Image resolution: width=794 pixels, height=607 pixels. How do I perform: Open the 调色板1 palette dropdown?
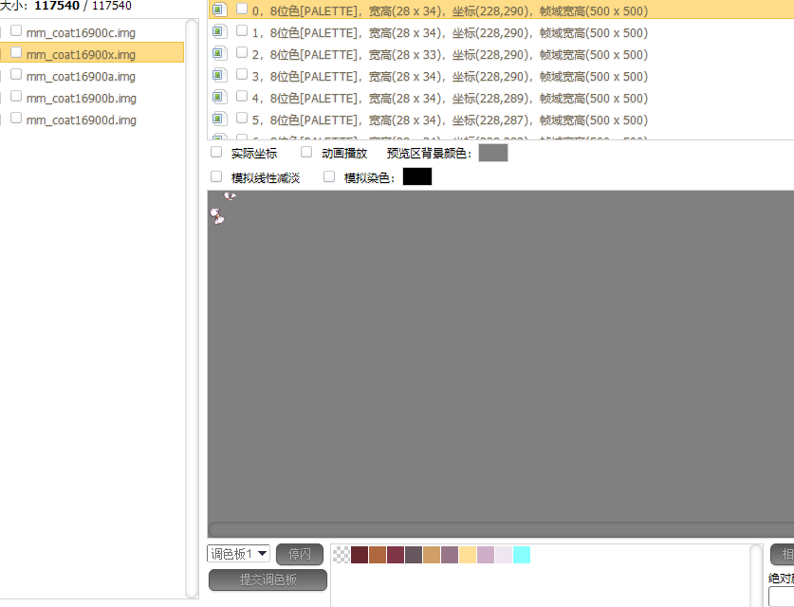click(238, 554)
